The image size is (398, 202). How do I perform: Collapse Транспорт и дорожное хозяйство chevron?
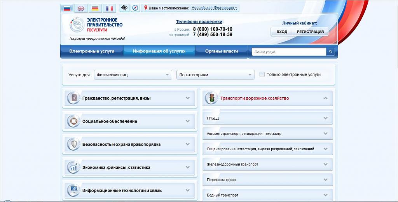pyautogui.click(x=326, y=98)
